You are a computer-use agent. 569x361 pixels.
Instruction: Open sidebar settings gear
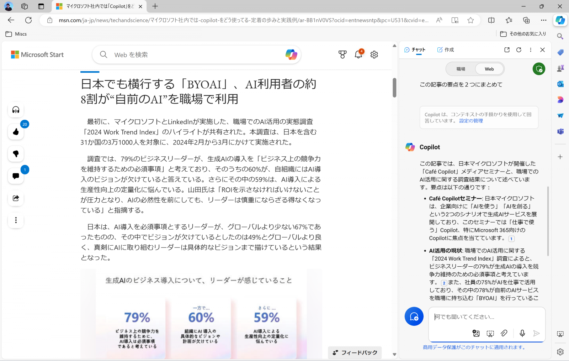(x=560, y=352)
